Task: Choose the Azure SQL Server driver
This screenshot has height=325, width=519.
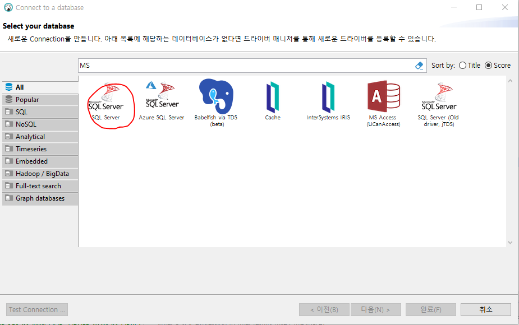Action: click(x=162, y=101)
